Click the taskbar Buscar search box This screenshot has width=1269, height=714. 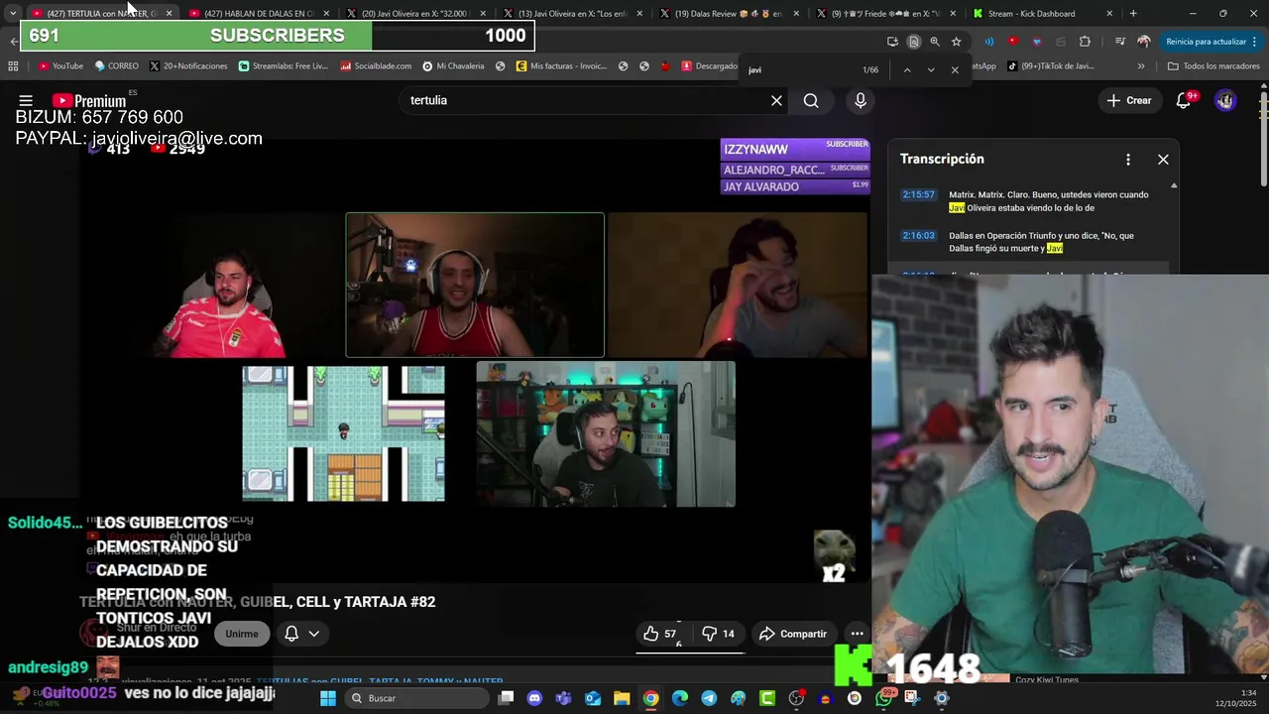[416, 698]
